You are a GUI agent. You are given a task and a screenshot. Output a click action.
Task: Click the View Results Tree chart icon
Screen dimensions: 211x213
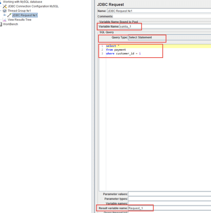coord(5,20)
